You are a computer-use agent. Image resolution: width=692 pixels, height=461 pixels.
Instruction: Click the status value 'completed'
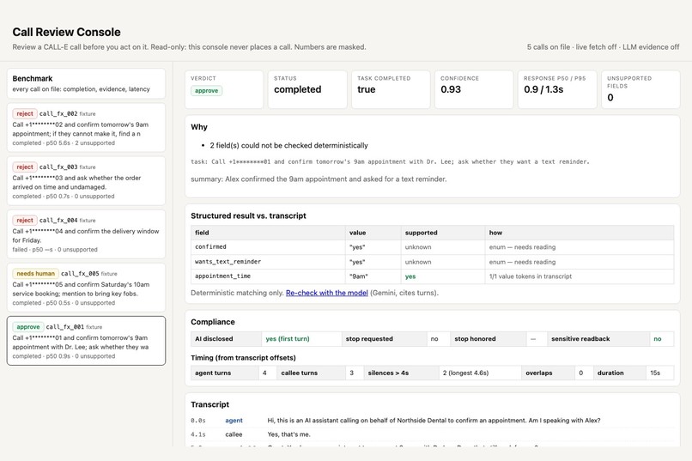(297, 89)
